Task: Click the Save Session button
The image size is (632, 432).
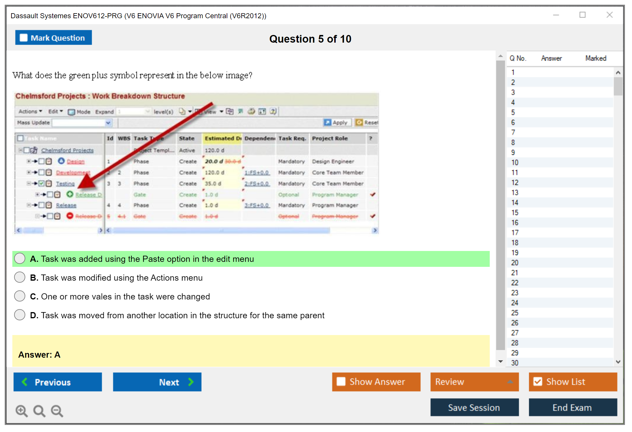Action: [474, 407]
